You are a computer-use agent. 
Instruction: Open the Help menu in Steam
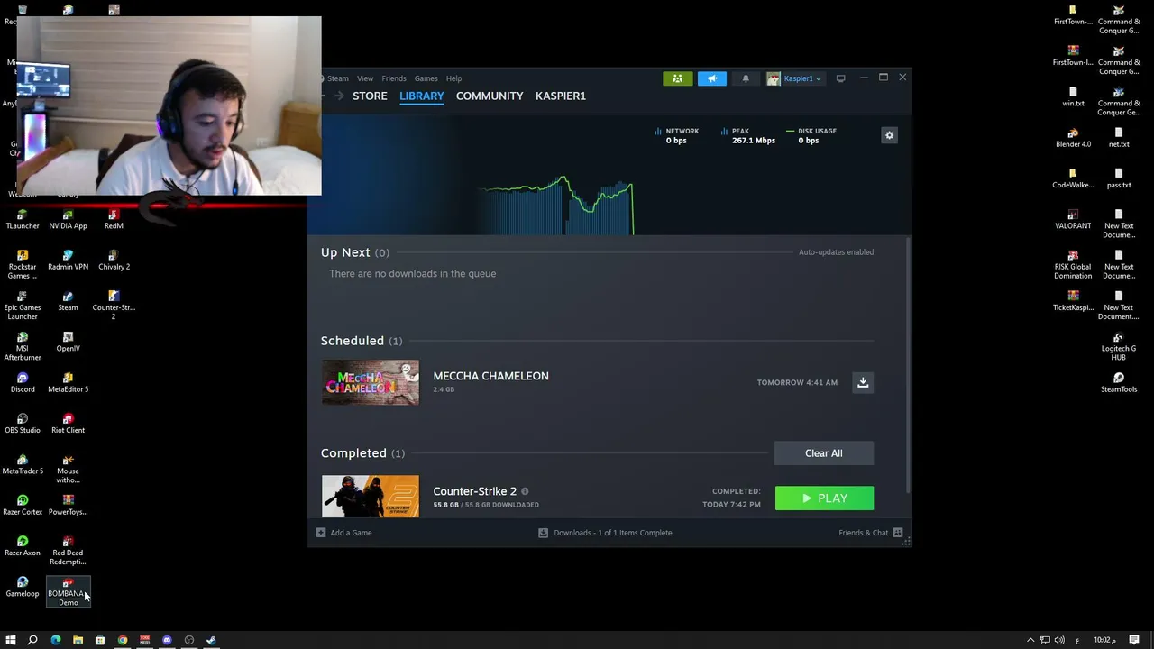(x=453, y=78)
